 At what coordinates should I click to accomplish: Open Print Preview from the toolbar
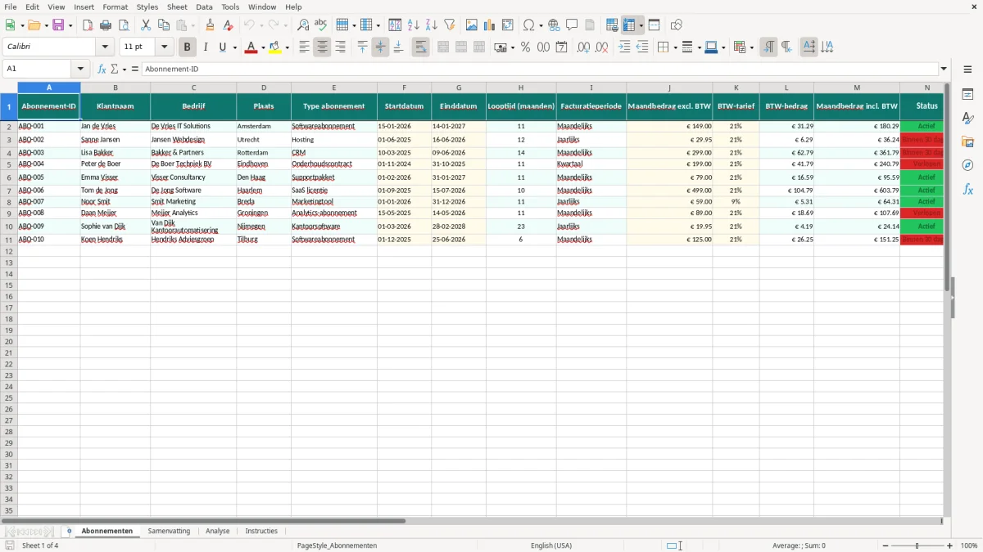124,25
